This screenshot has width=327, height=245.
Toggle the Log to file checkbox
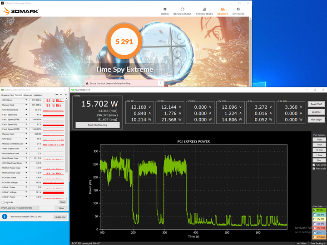3,202
